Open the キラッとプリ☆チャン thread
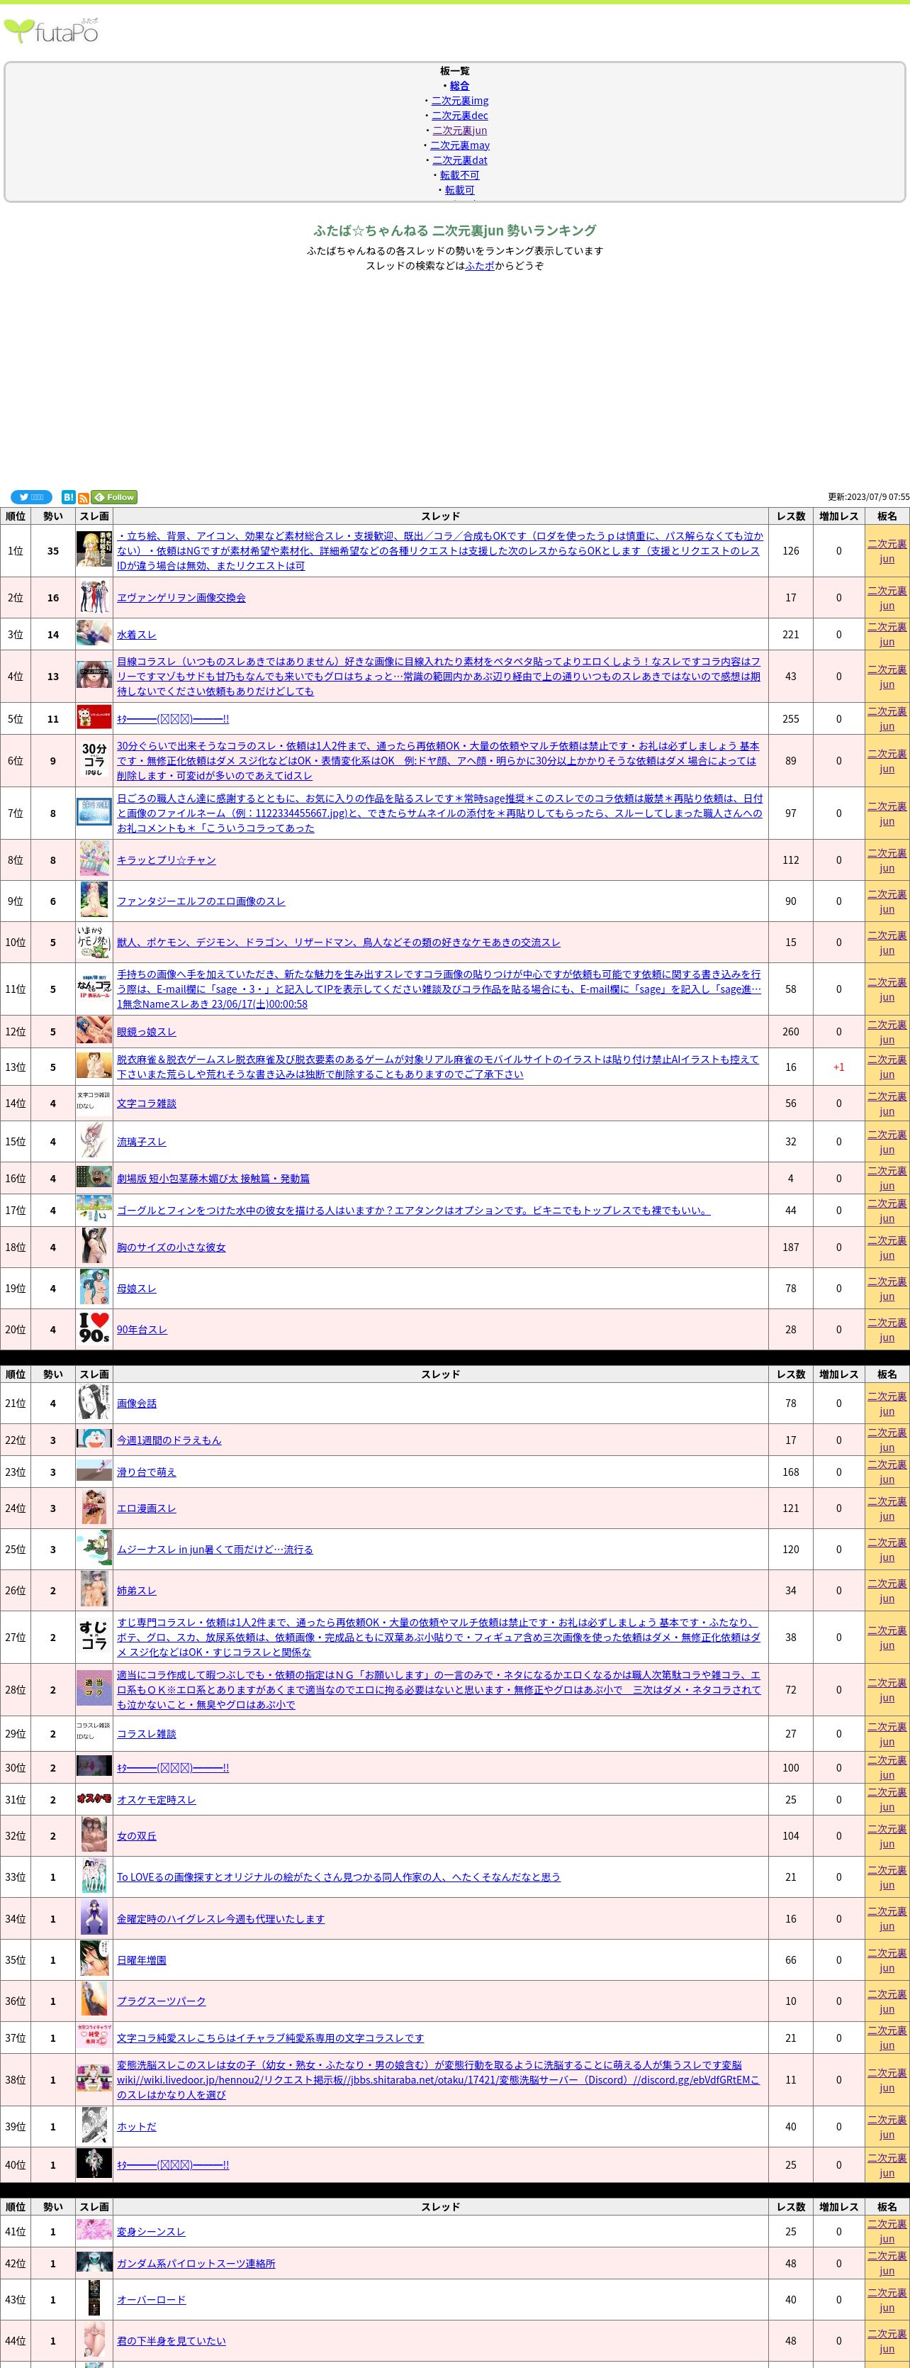 167,860
